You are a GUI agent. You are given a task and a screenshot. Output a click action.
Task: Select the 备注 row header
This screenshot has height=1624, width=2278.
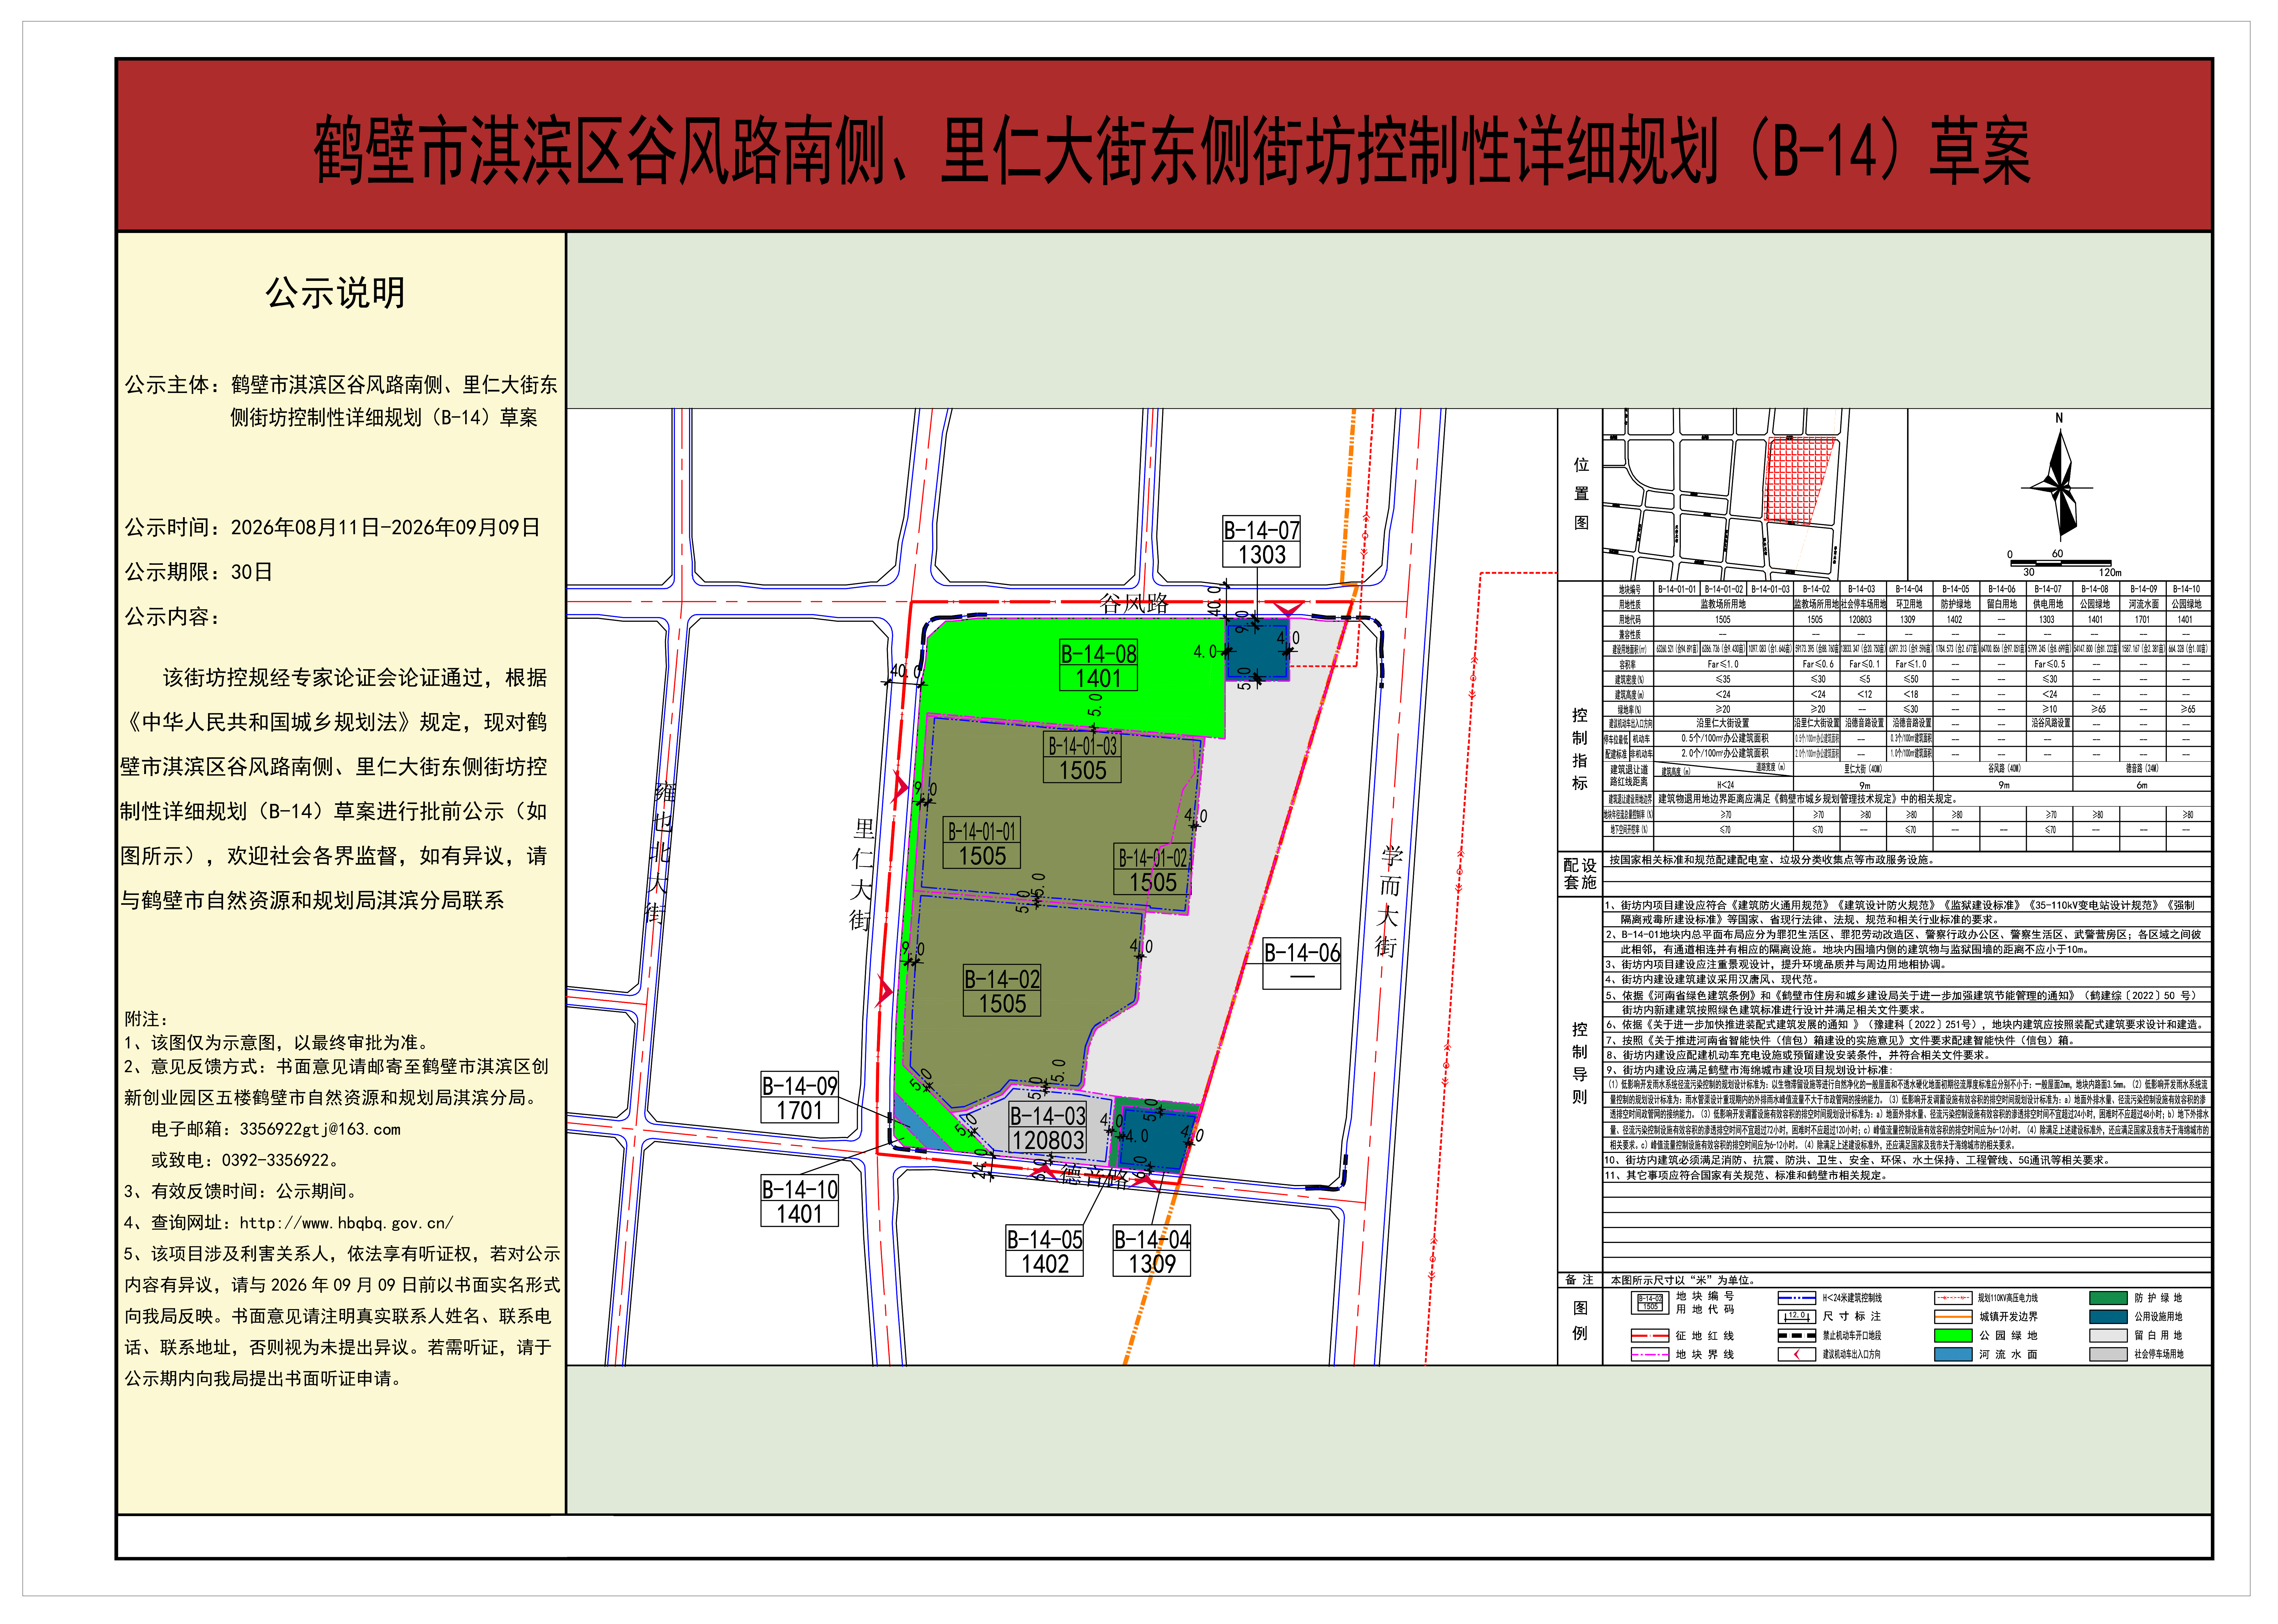(1580, 1280)
